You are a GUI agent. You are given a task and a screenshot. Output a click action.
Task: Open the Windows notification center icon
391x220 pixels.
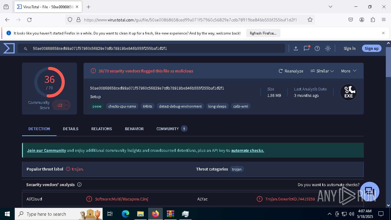pos(381,214)
